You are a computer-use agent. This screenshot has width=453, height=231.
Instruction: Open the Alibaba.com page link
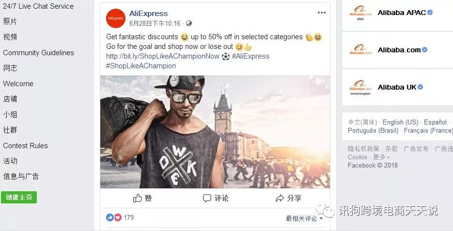click(x=399, y=50)
